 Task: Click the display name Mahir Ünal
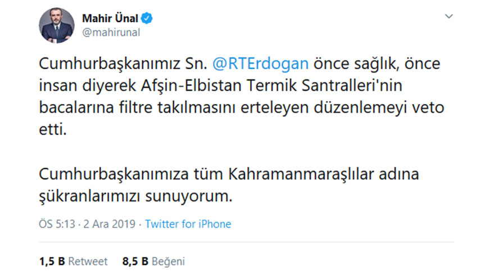click(x=110, y=18)
